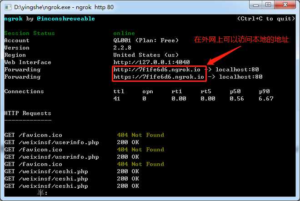Click the 'Region' label
The image size is (300, 201).
(x=15, y=55)
